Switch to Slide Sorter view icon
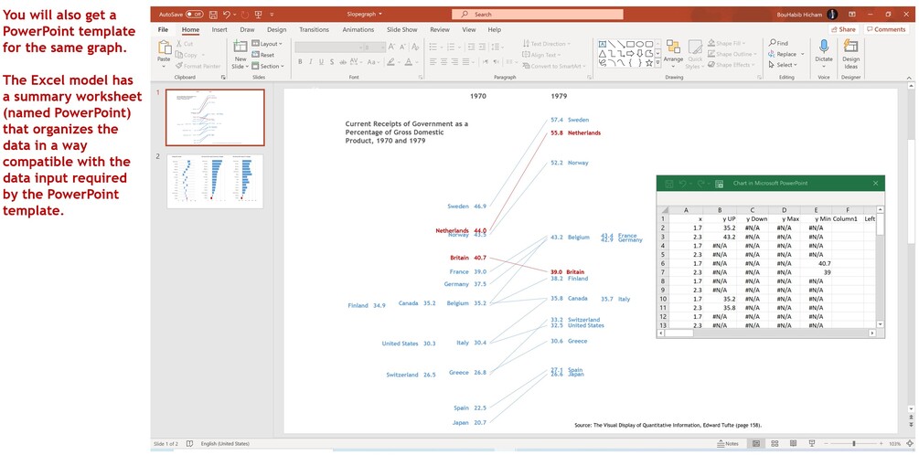 775,444
